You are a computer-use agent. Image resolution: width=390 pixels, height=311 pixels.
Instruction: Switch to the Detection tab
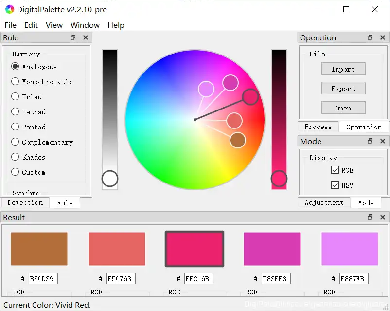coord(25,202)
